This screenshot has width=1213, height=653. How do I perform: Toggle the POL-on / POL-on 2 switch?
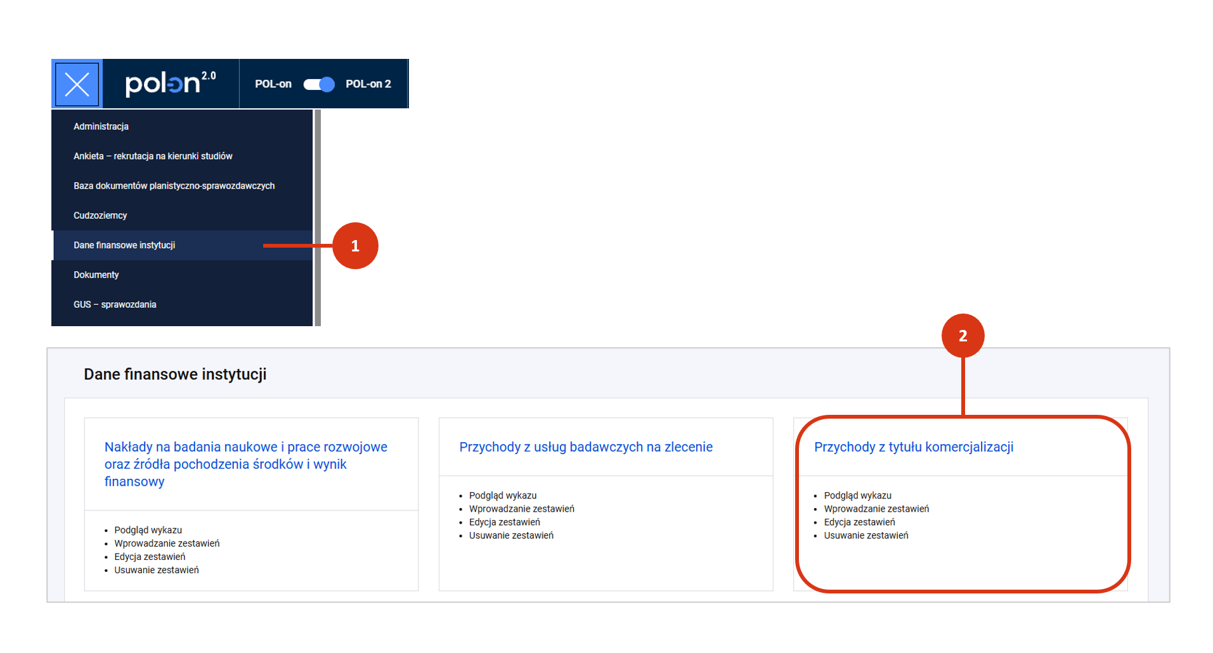click(318, 84)
